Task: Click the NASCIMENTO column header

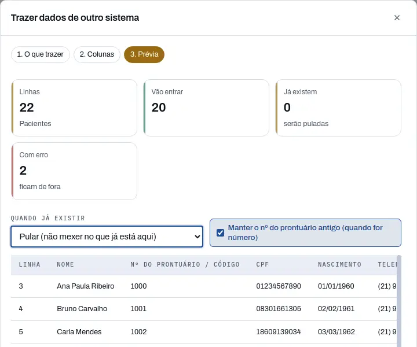Action: [x=339, y=264]
